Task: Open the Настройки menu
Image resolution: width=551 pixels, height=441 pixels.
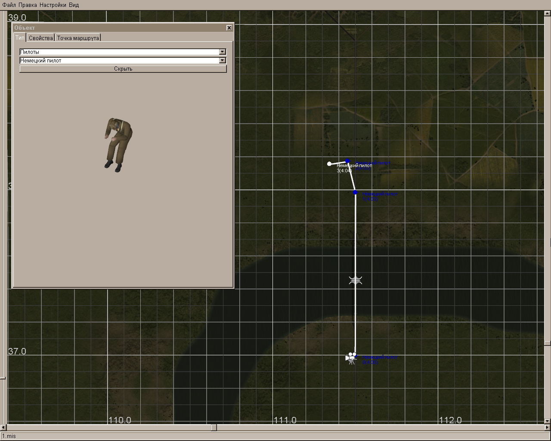Action: [53, 5]
